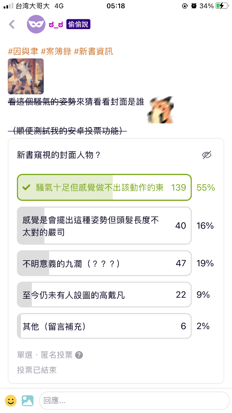Select the 嚴司 poll option
Image resolution: width=232 pixels, height=413 pixels.
point(104,226)
